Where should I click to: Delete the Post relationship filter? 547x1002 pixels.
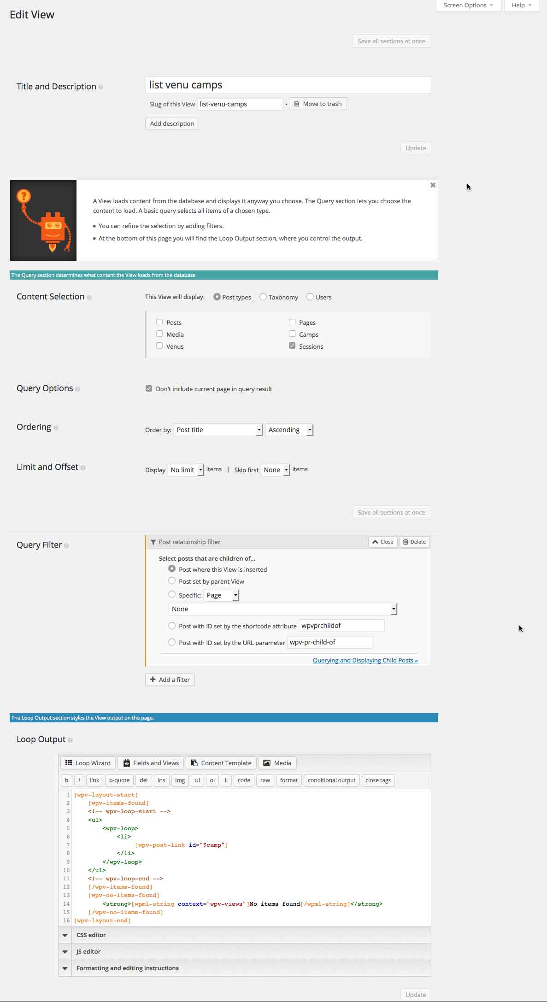click(414, 542)
